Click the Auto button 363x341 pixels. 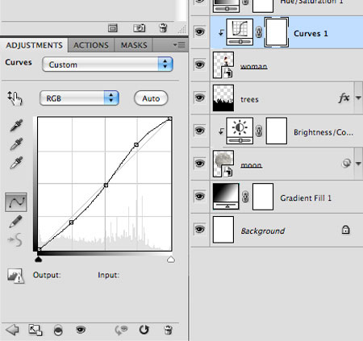point(151,98)
